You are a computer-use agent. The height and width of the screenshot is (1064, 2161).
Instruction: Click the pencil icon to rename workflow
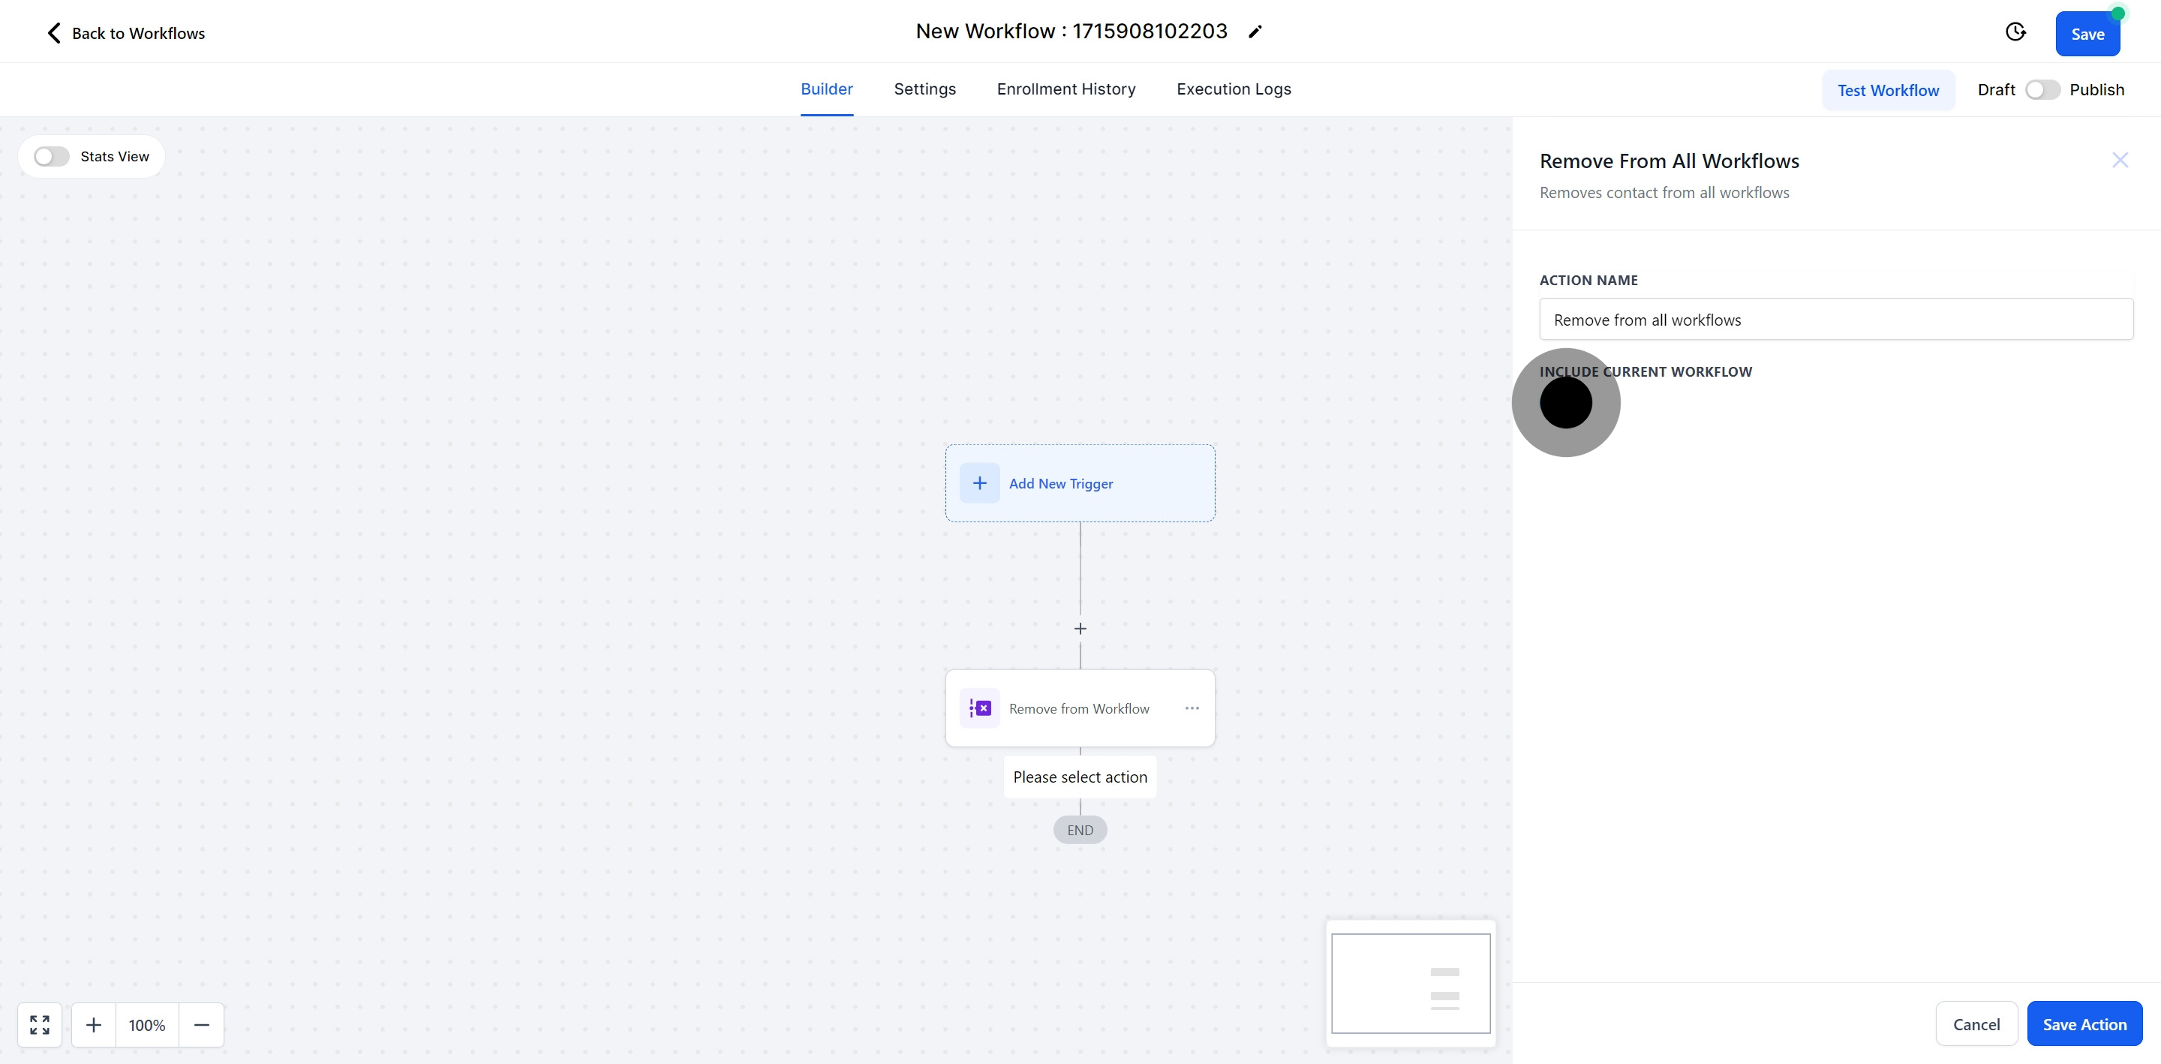click(1255, 32)
